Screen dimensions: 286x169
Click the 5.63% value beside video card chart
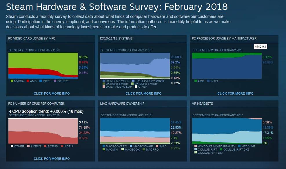pos(83,67)
